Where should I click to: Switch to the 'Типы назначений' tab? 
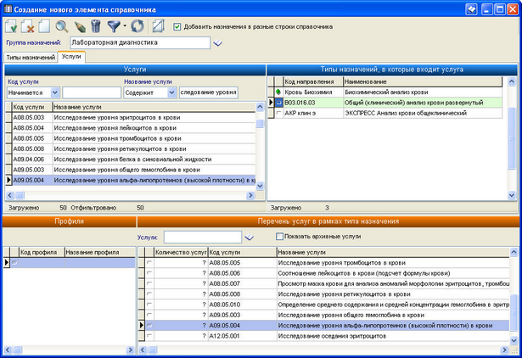31,57
